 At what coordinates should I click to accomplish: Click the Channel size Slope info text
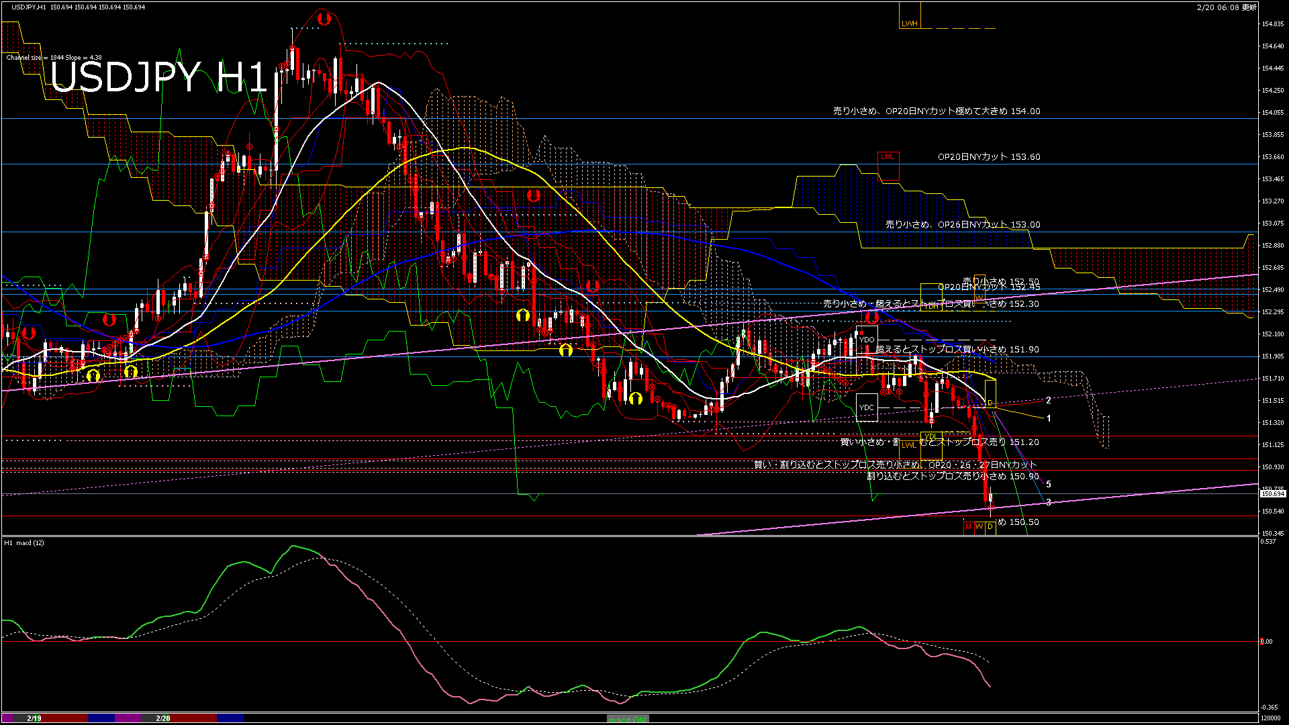(54, 58)
